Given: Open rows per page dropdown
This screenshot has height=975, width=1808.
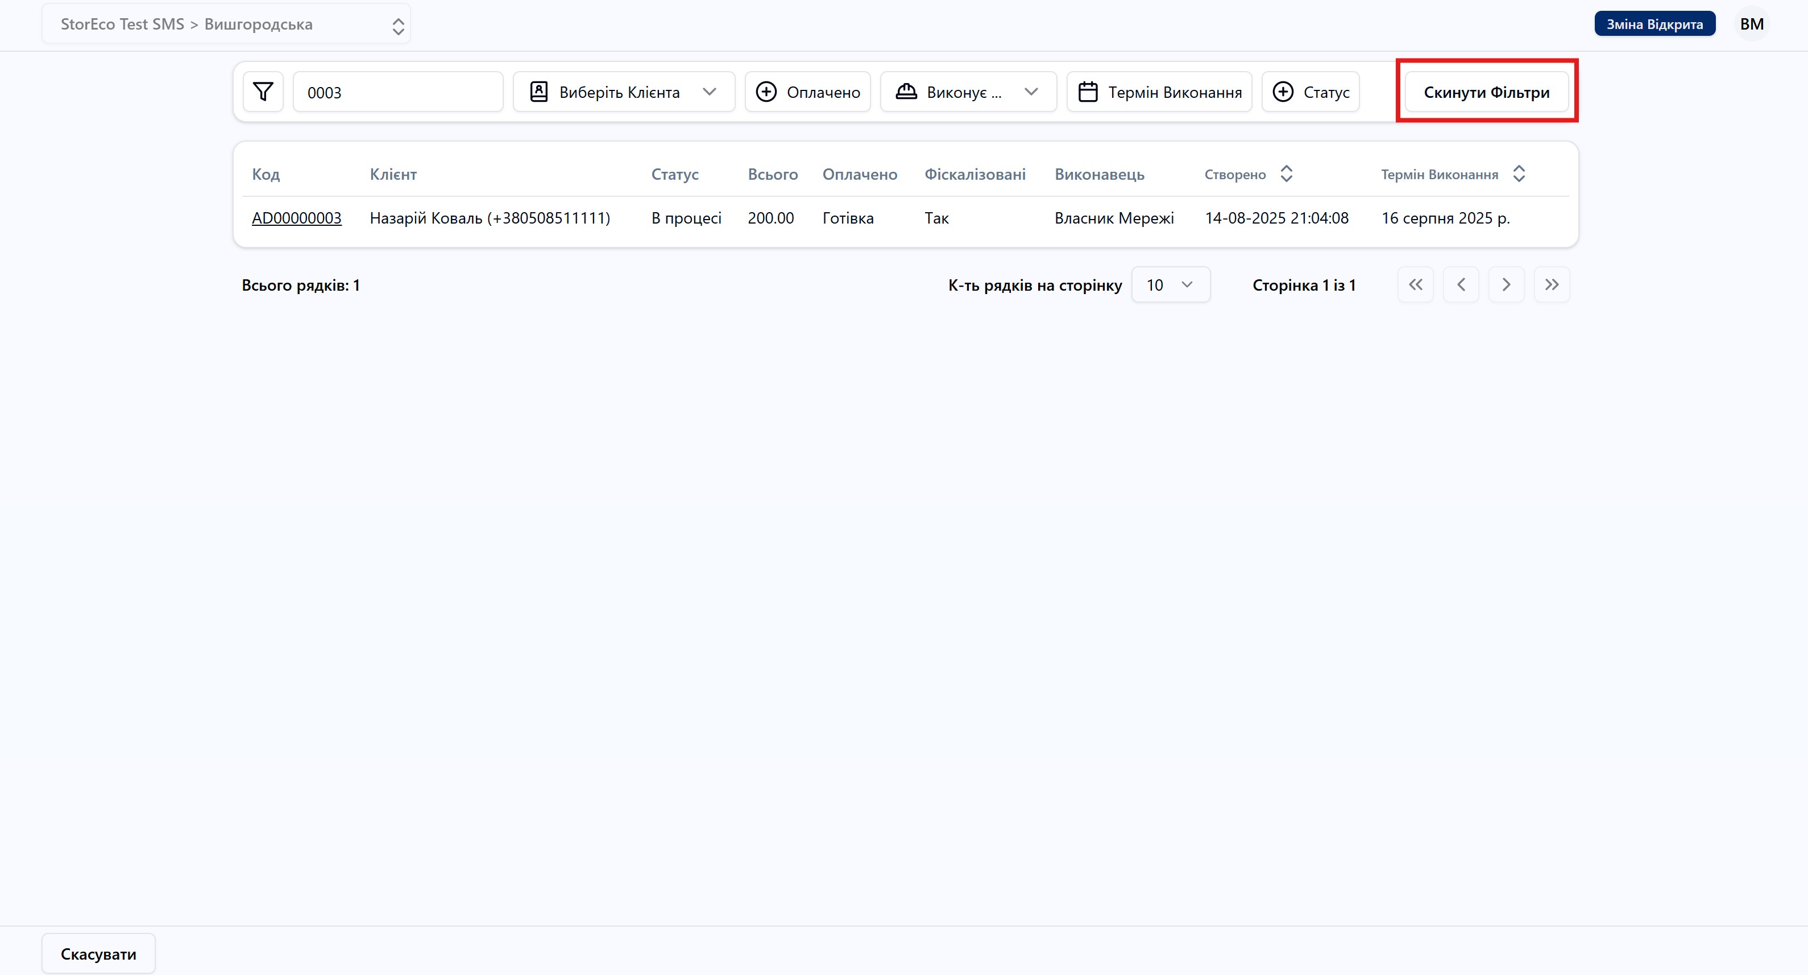Looking at the screenshot, I should point(1170,284).
